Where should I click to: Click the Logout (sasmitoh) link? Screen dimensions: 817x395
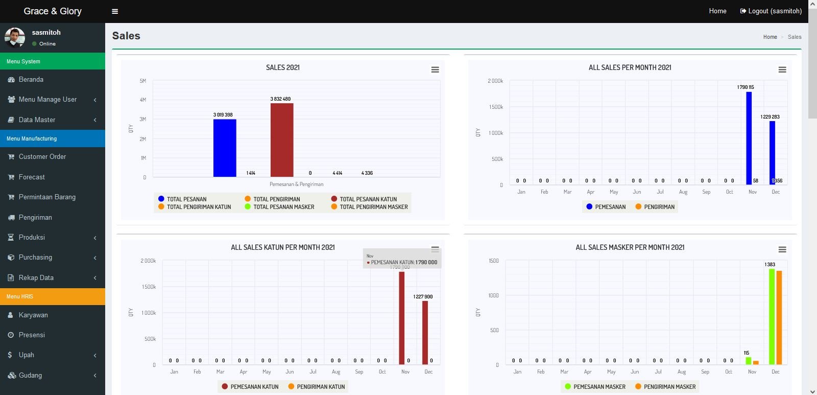tap(771, 11)
